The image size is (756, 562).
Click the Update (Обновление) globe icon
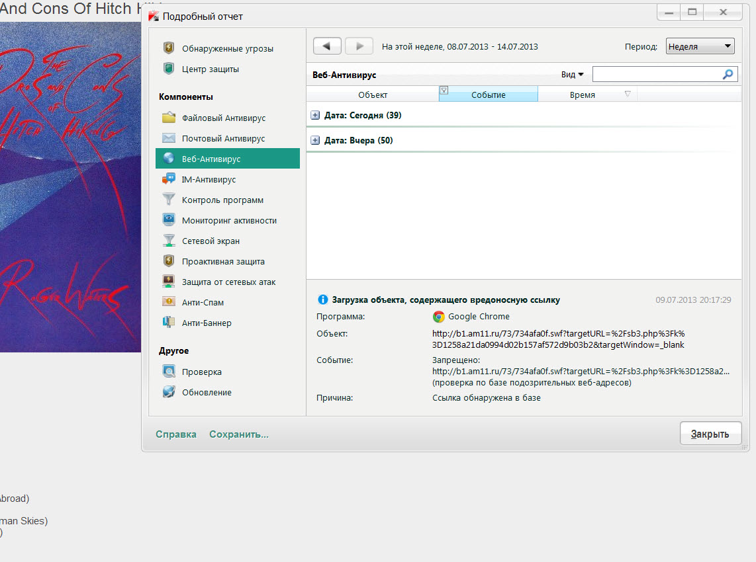(x=168, y=391)
